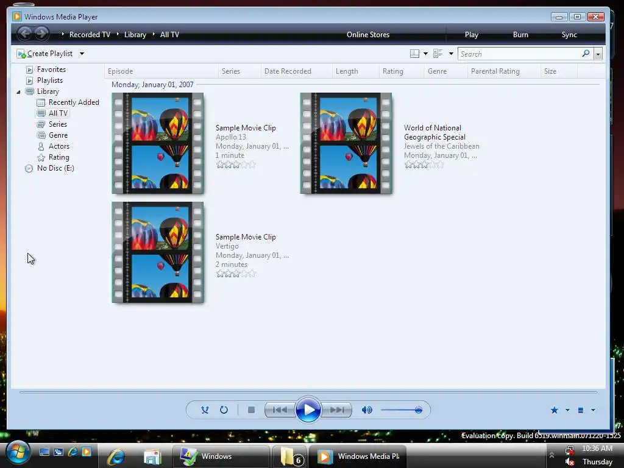624x468 pixels.
Task: Click the Recorded TV breadcrumb
Action: (90, 35)
